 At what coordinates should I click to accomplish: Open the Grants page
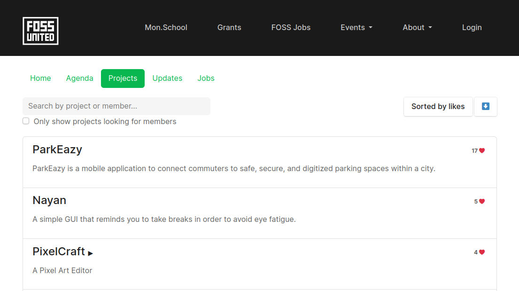tap(229, 27)
